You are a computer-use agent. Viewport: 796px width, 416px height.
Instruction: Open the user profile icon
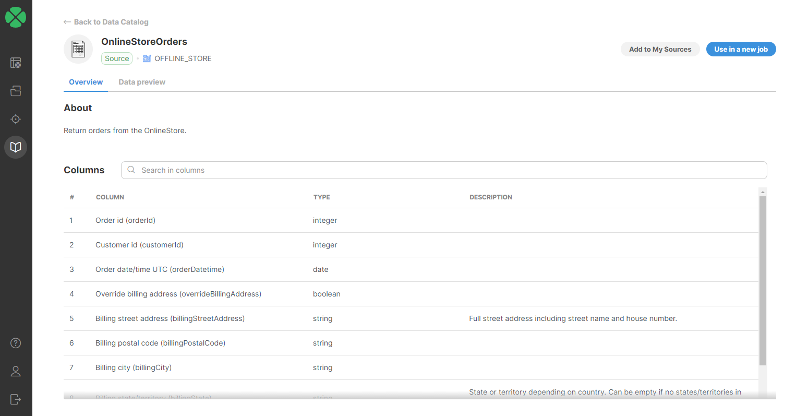[16, 371]
